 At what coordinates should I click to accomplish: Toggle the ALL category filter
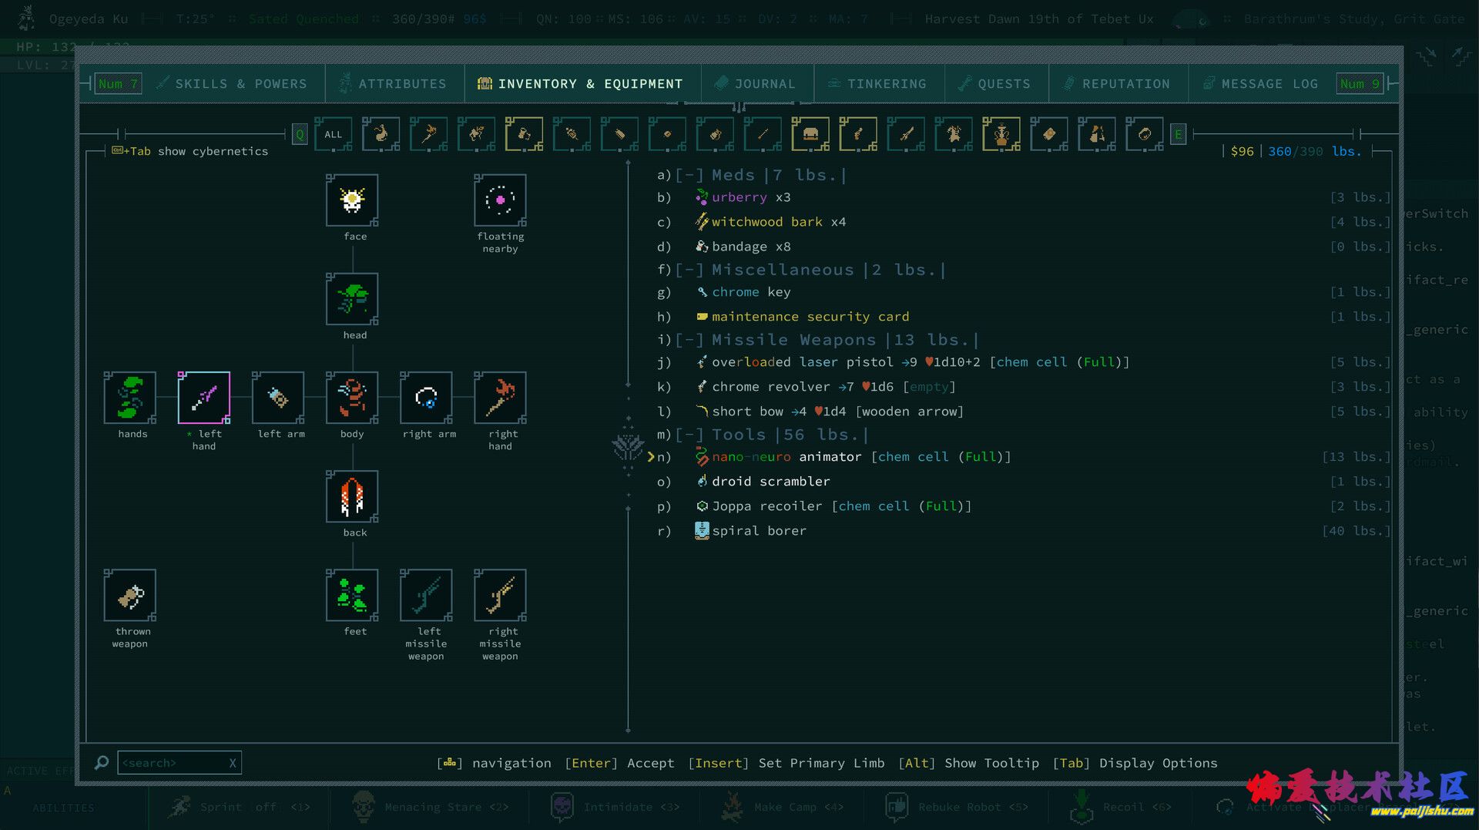333,134
